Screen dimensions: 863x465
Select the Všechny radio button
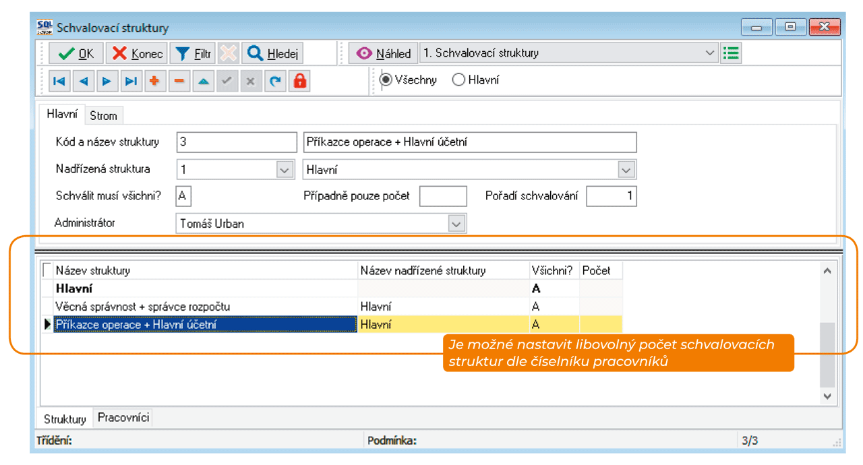pos(387,80)
